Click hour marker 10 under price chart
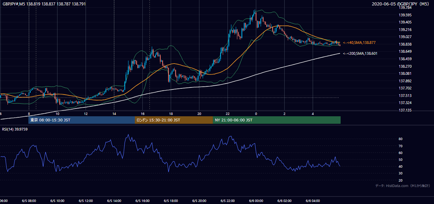 (x=57, y=114)
